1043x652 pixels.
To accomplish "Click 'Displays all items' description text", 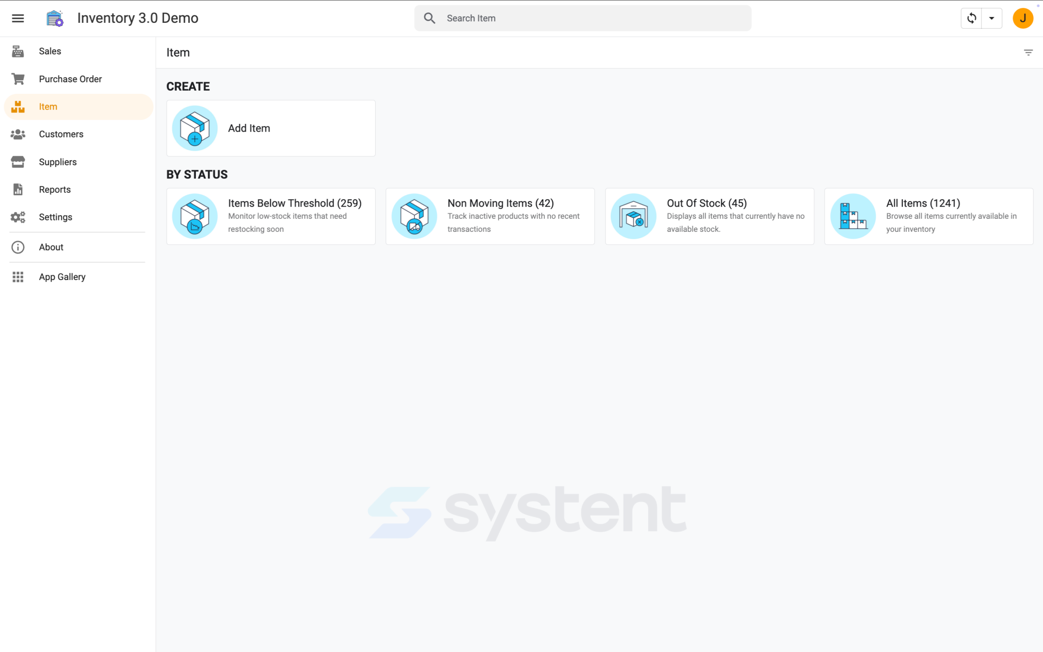I will pyautogui.click(x=736, y=222).
